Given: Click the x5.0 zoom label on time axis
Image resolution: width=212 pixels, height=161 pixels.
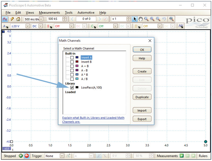Looking at the screenshot, I should point(6,149).
